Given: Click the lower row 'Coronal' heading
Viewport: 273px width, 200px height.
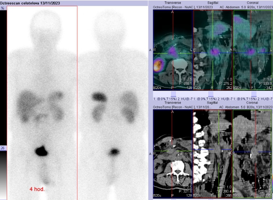Looking at the screenshot, I should pyautogui.click(x=253, y=103).
